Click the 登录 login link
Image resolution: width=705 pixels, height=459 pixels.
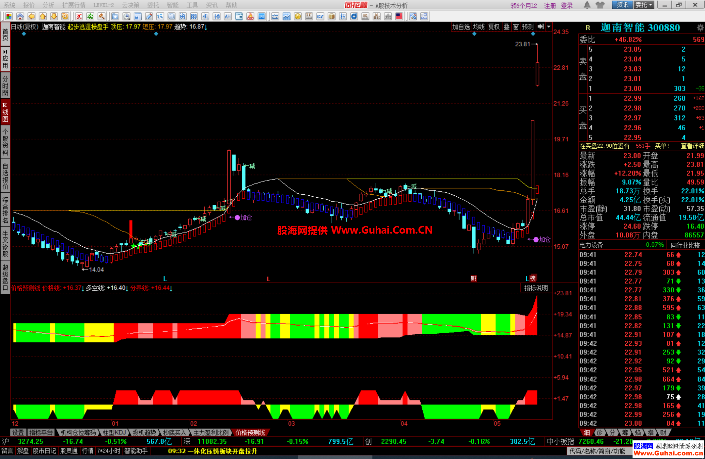pyautogui.click(x=567, y=6)
